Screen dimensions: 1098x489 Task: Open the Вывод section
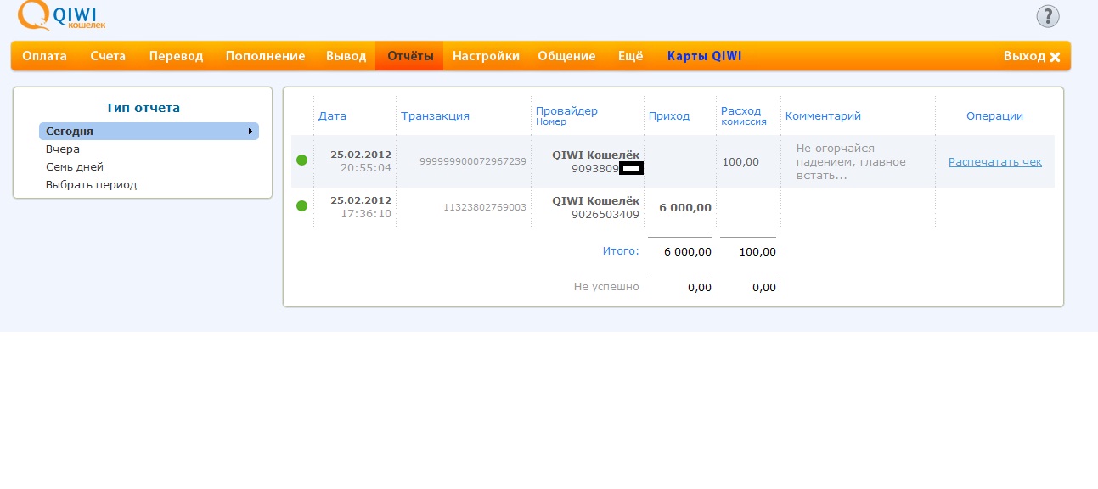tap(346, 56)
